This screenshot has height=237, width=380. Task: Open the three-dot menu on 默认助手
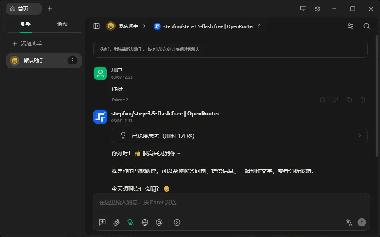point(72,60)
